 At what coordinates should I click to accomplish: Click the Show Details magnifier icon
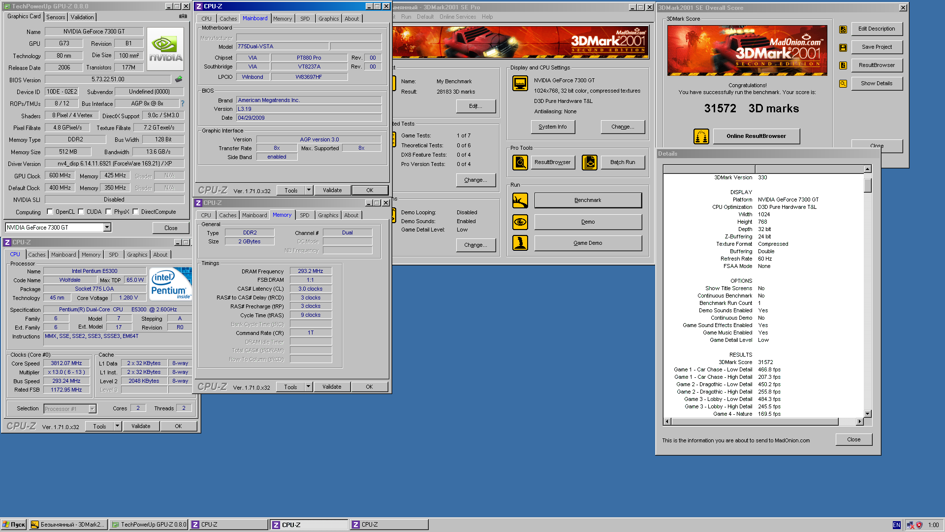(x=843, y=83)
